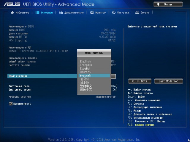Click the power icon beside Загрузка

[114, 12]
